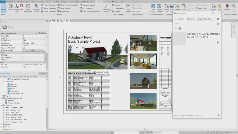Open Shared Parameters
Viewport: 238px width, 134px height.
[x=49, y=8]
